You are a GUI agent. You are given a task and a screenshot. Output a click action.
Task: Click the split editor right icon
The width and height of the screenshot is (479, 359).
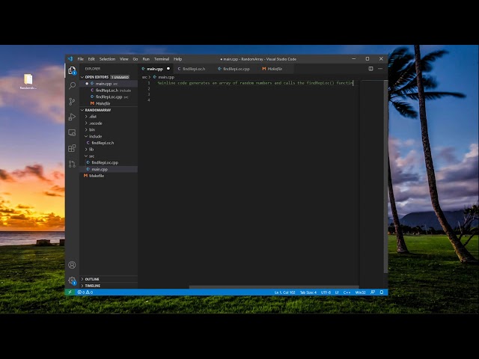click(370, 69)
